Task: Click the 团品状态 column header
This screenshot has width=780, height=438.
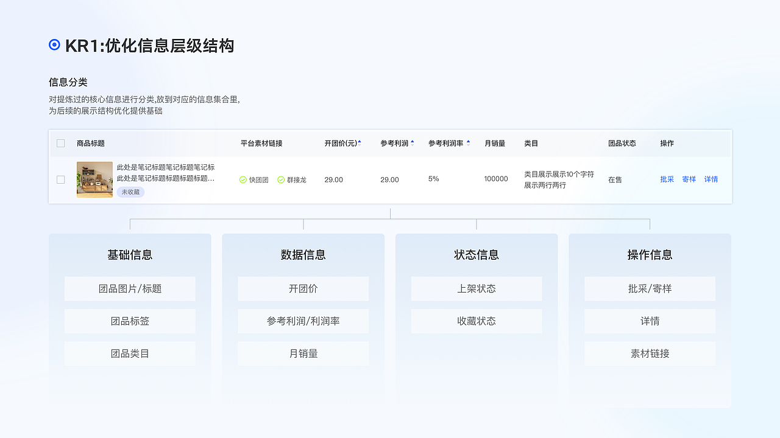Action: pyautogui.click(x=622, y=144)
